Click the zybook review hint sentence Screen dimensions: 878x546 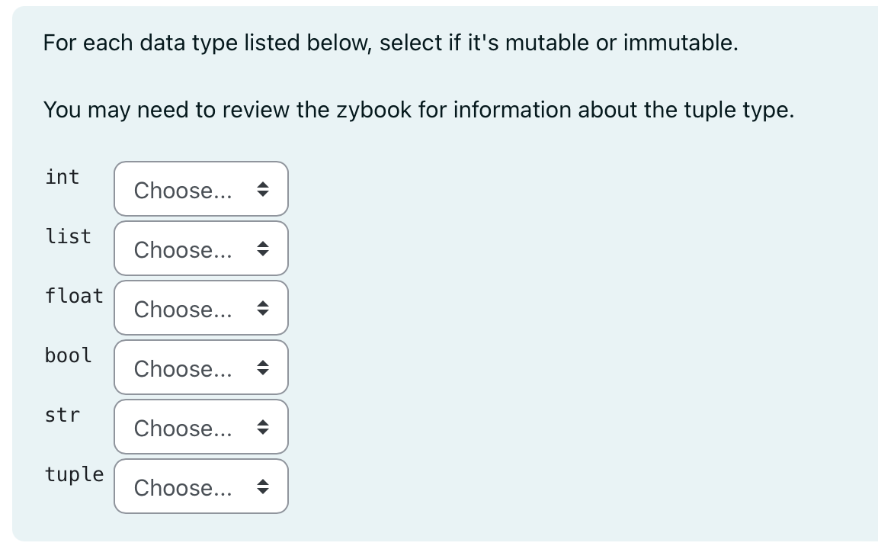coord(418,110)
